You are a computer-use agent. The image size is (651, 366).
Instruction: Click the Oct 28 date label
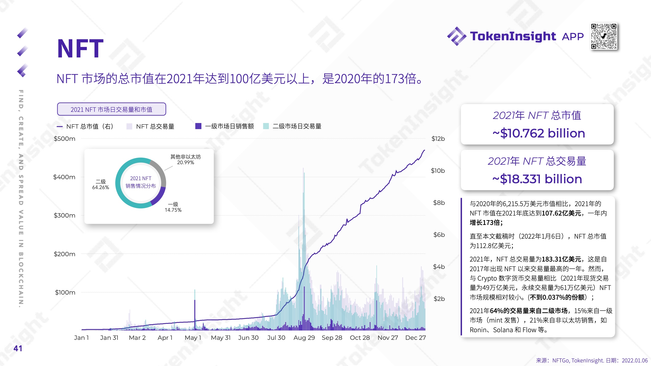pyautogui.click(x=360, y=338)
